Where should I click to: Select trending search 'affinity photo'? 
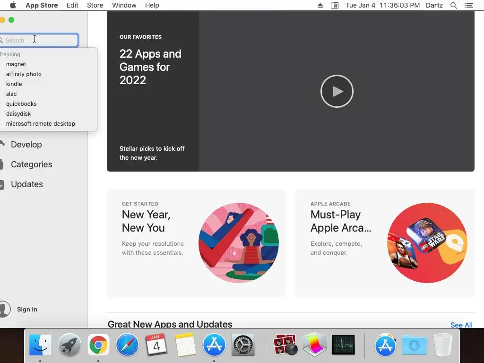[x=24, y=74]
